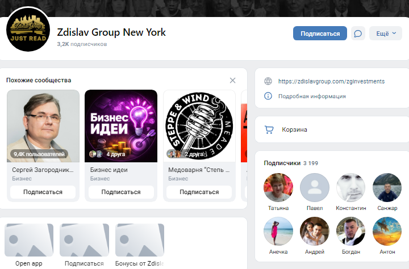Click the shopping cart icon
This screenshot has width=409, height=269.
[x=269, y=129]
